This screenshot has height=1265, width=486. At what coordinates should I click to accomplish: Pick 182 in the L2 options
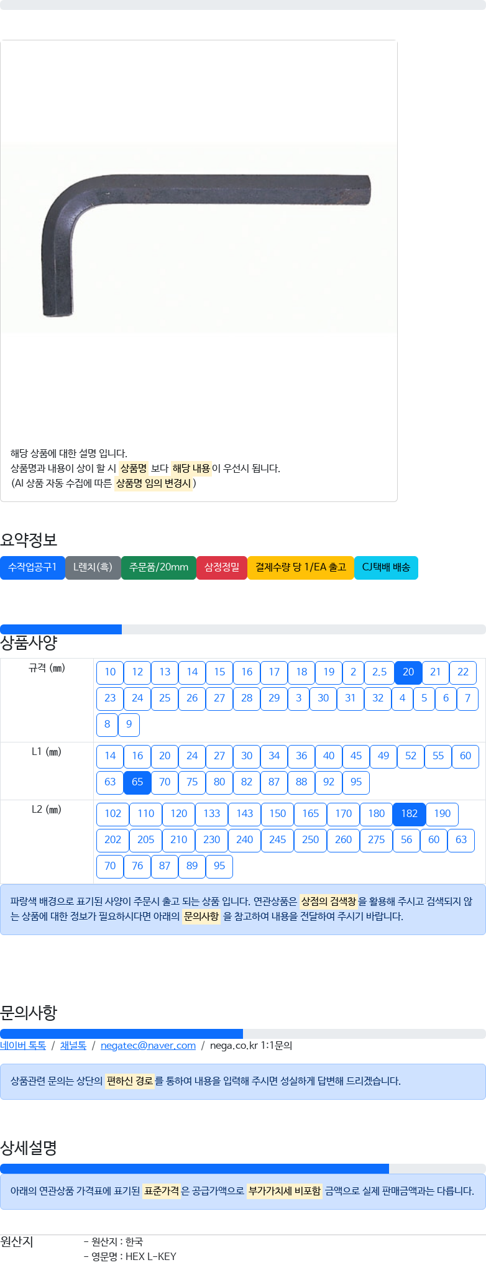pos(409,814)
